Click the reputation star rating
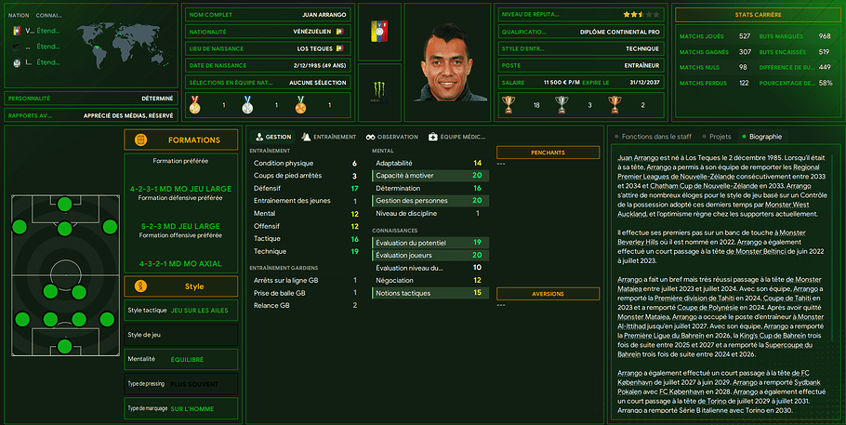 click(x=641, y=15)
